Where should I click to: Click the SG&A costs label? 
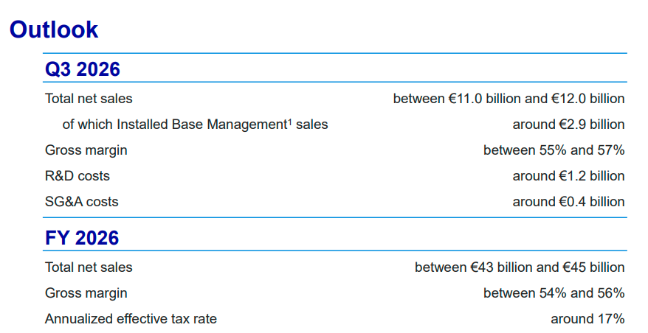click(81, 202)
